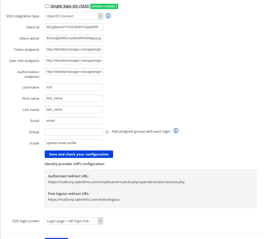Open the Single Sign-On (SSO) heading link

(x=70, y=6)
